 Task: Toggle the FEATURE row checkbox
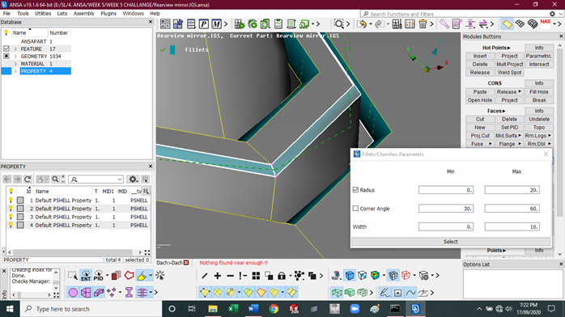(6, 49)
